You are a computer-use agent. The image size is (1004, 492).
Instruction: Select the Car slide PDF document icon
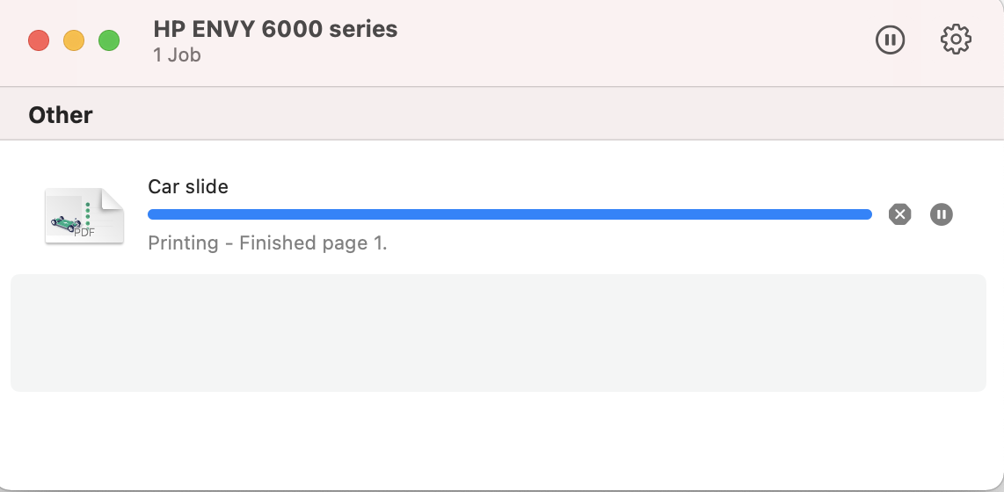coord(84,215)
